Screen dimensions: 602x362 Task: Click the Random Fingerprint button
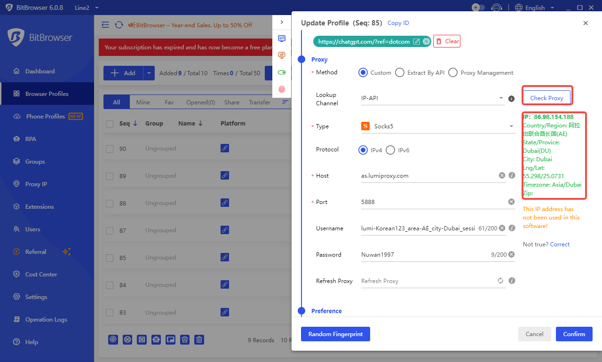(335, 334)
